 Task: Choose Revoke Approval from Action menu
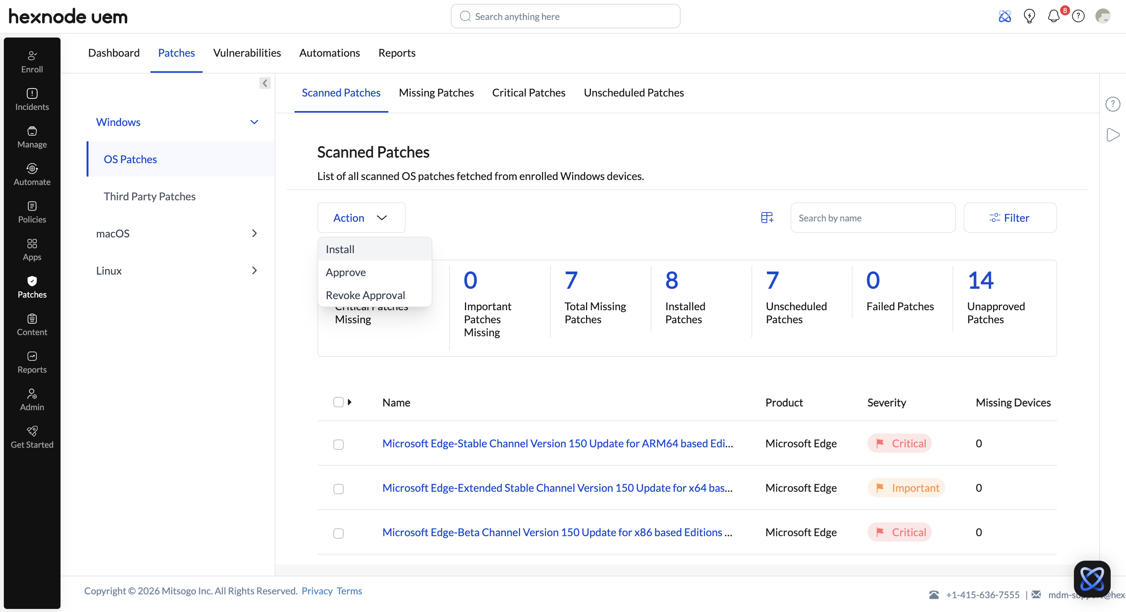pyautogui.click(x=375, y=295)
